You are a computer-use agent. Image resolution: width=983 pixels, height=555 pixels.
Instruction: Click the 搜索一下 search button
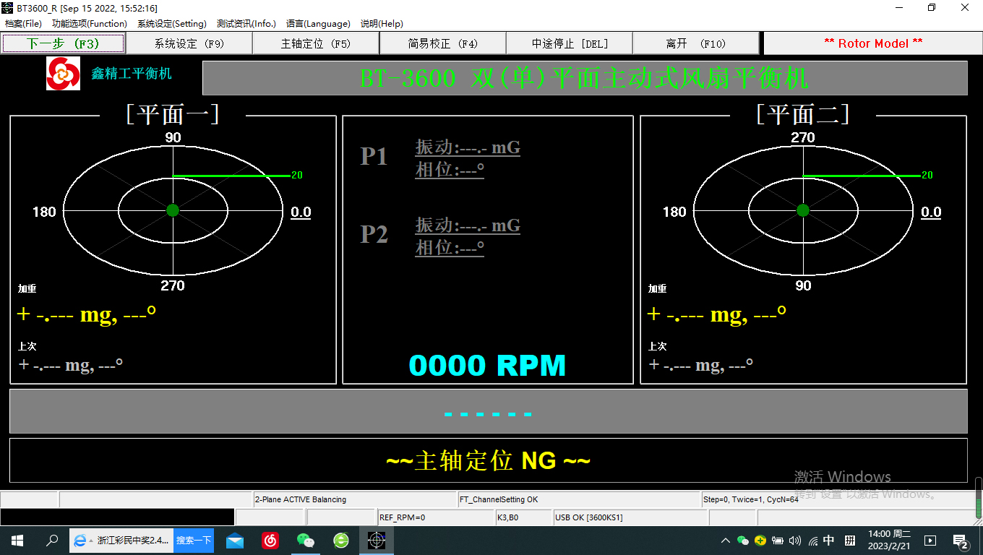(x=194, y=540)
